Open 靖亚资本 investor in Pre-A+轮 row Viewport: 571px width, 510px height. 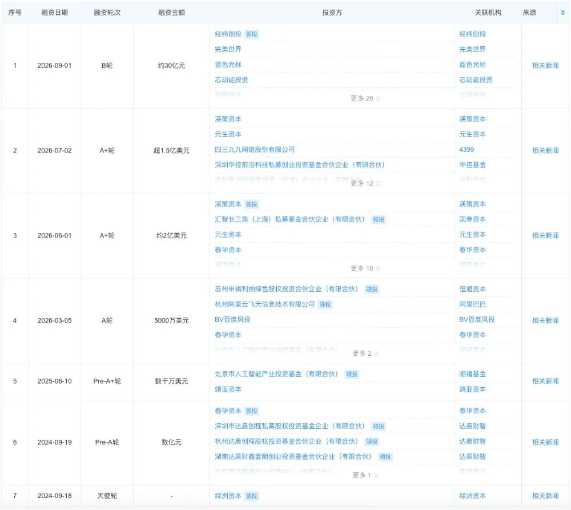(228, 389)
